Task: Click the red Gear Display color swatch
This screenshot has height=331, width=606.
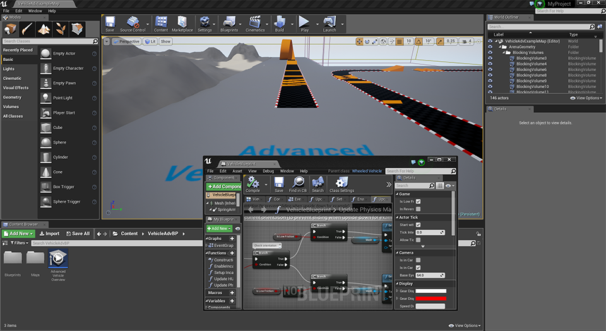Action: tap(431, 299)
